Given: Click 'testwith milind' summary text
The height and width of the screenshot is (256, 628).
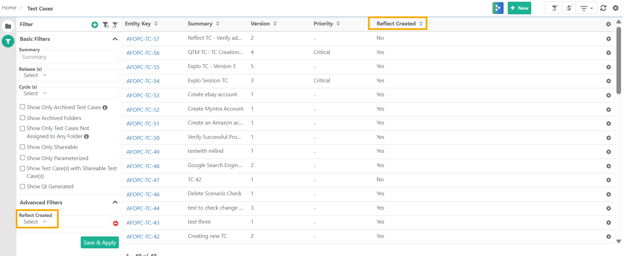Looking at the screenshot, I should tap(205, 151).
